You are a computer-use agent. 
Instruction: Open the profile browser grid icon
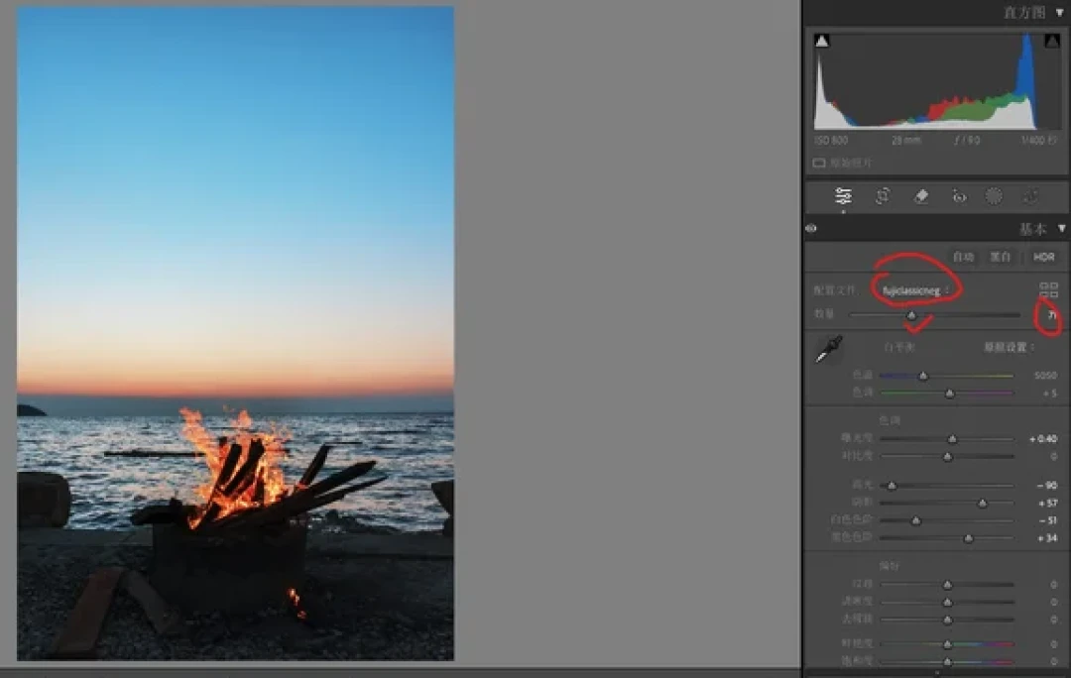1048,289
